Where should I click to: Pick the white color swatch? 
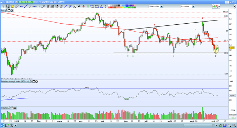[x=109, y=6]
